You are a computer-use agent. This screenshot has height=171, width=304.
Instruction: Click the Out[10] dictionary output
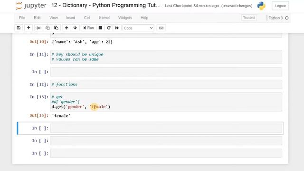82,42
